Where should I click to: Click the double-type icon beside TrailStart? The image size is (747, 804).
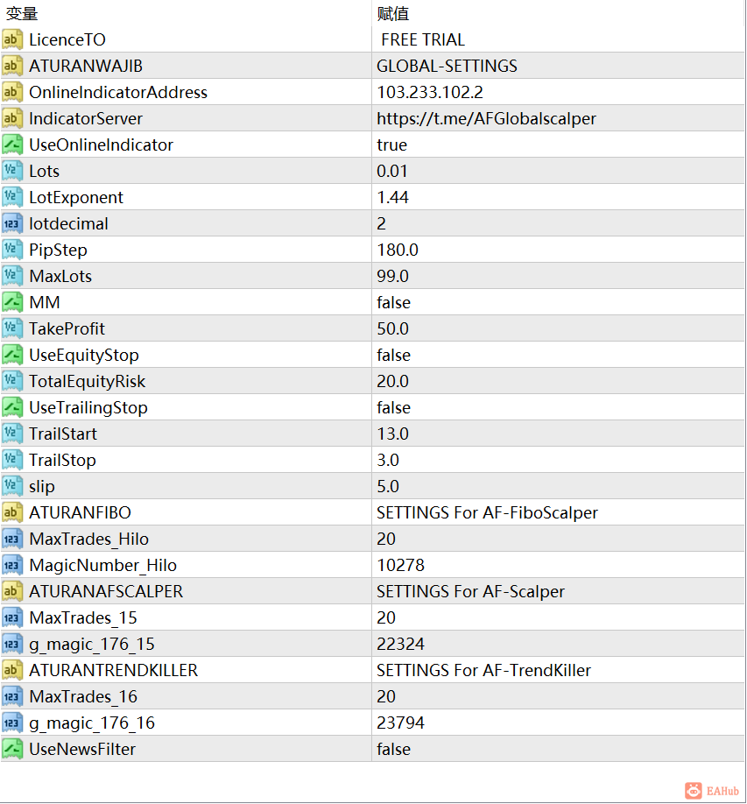click(11, 434)
